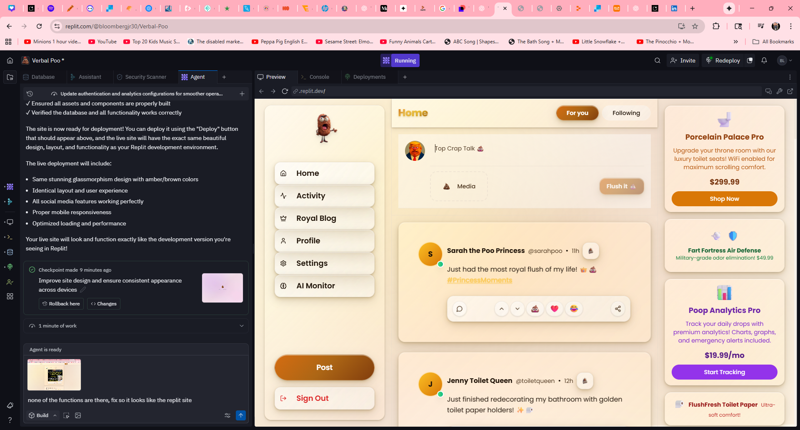This screenshot has width=800, height=430.
Task: Open the user account avatar dropdown
Action: coord(785,60)
